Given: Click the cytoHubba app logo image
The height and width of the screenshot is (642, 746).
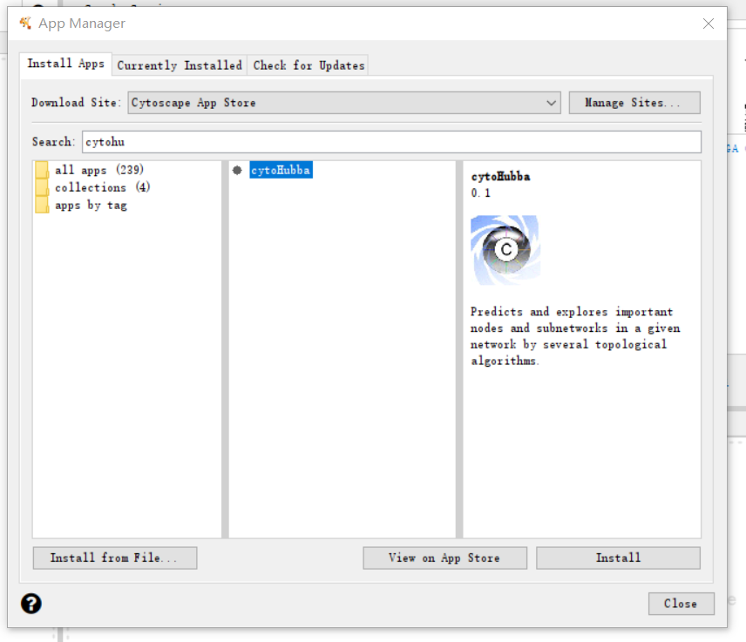Looking at the screenshot, I should click(505, 250).
